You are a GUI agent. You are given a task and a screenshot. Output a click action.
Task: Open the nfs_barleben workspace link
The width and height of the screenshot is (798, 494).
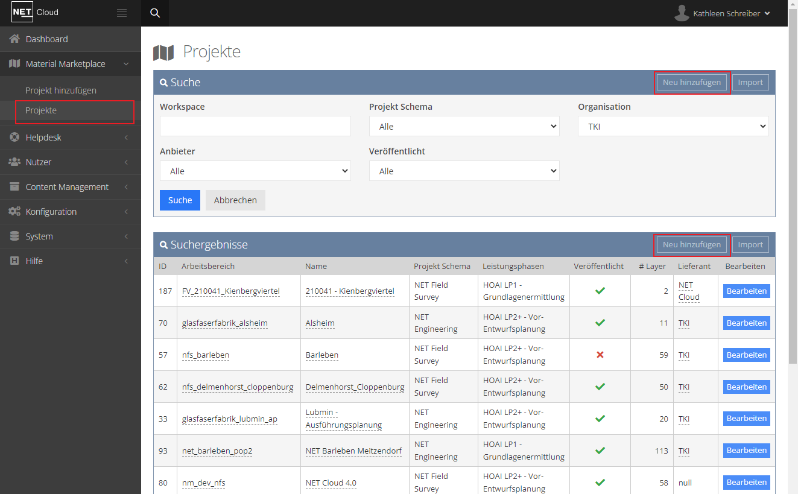206,355
